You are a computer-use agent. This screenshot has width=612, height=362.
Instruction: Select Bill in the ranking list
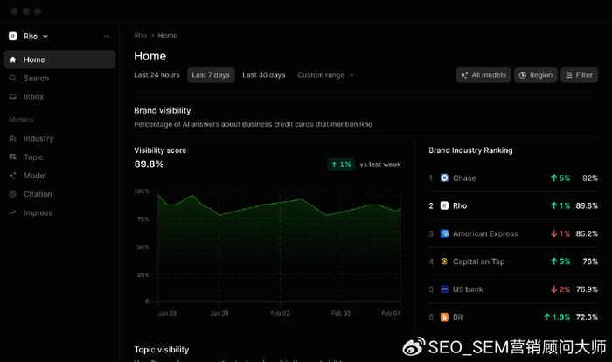[x=458, y=317]
